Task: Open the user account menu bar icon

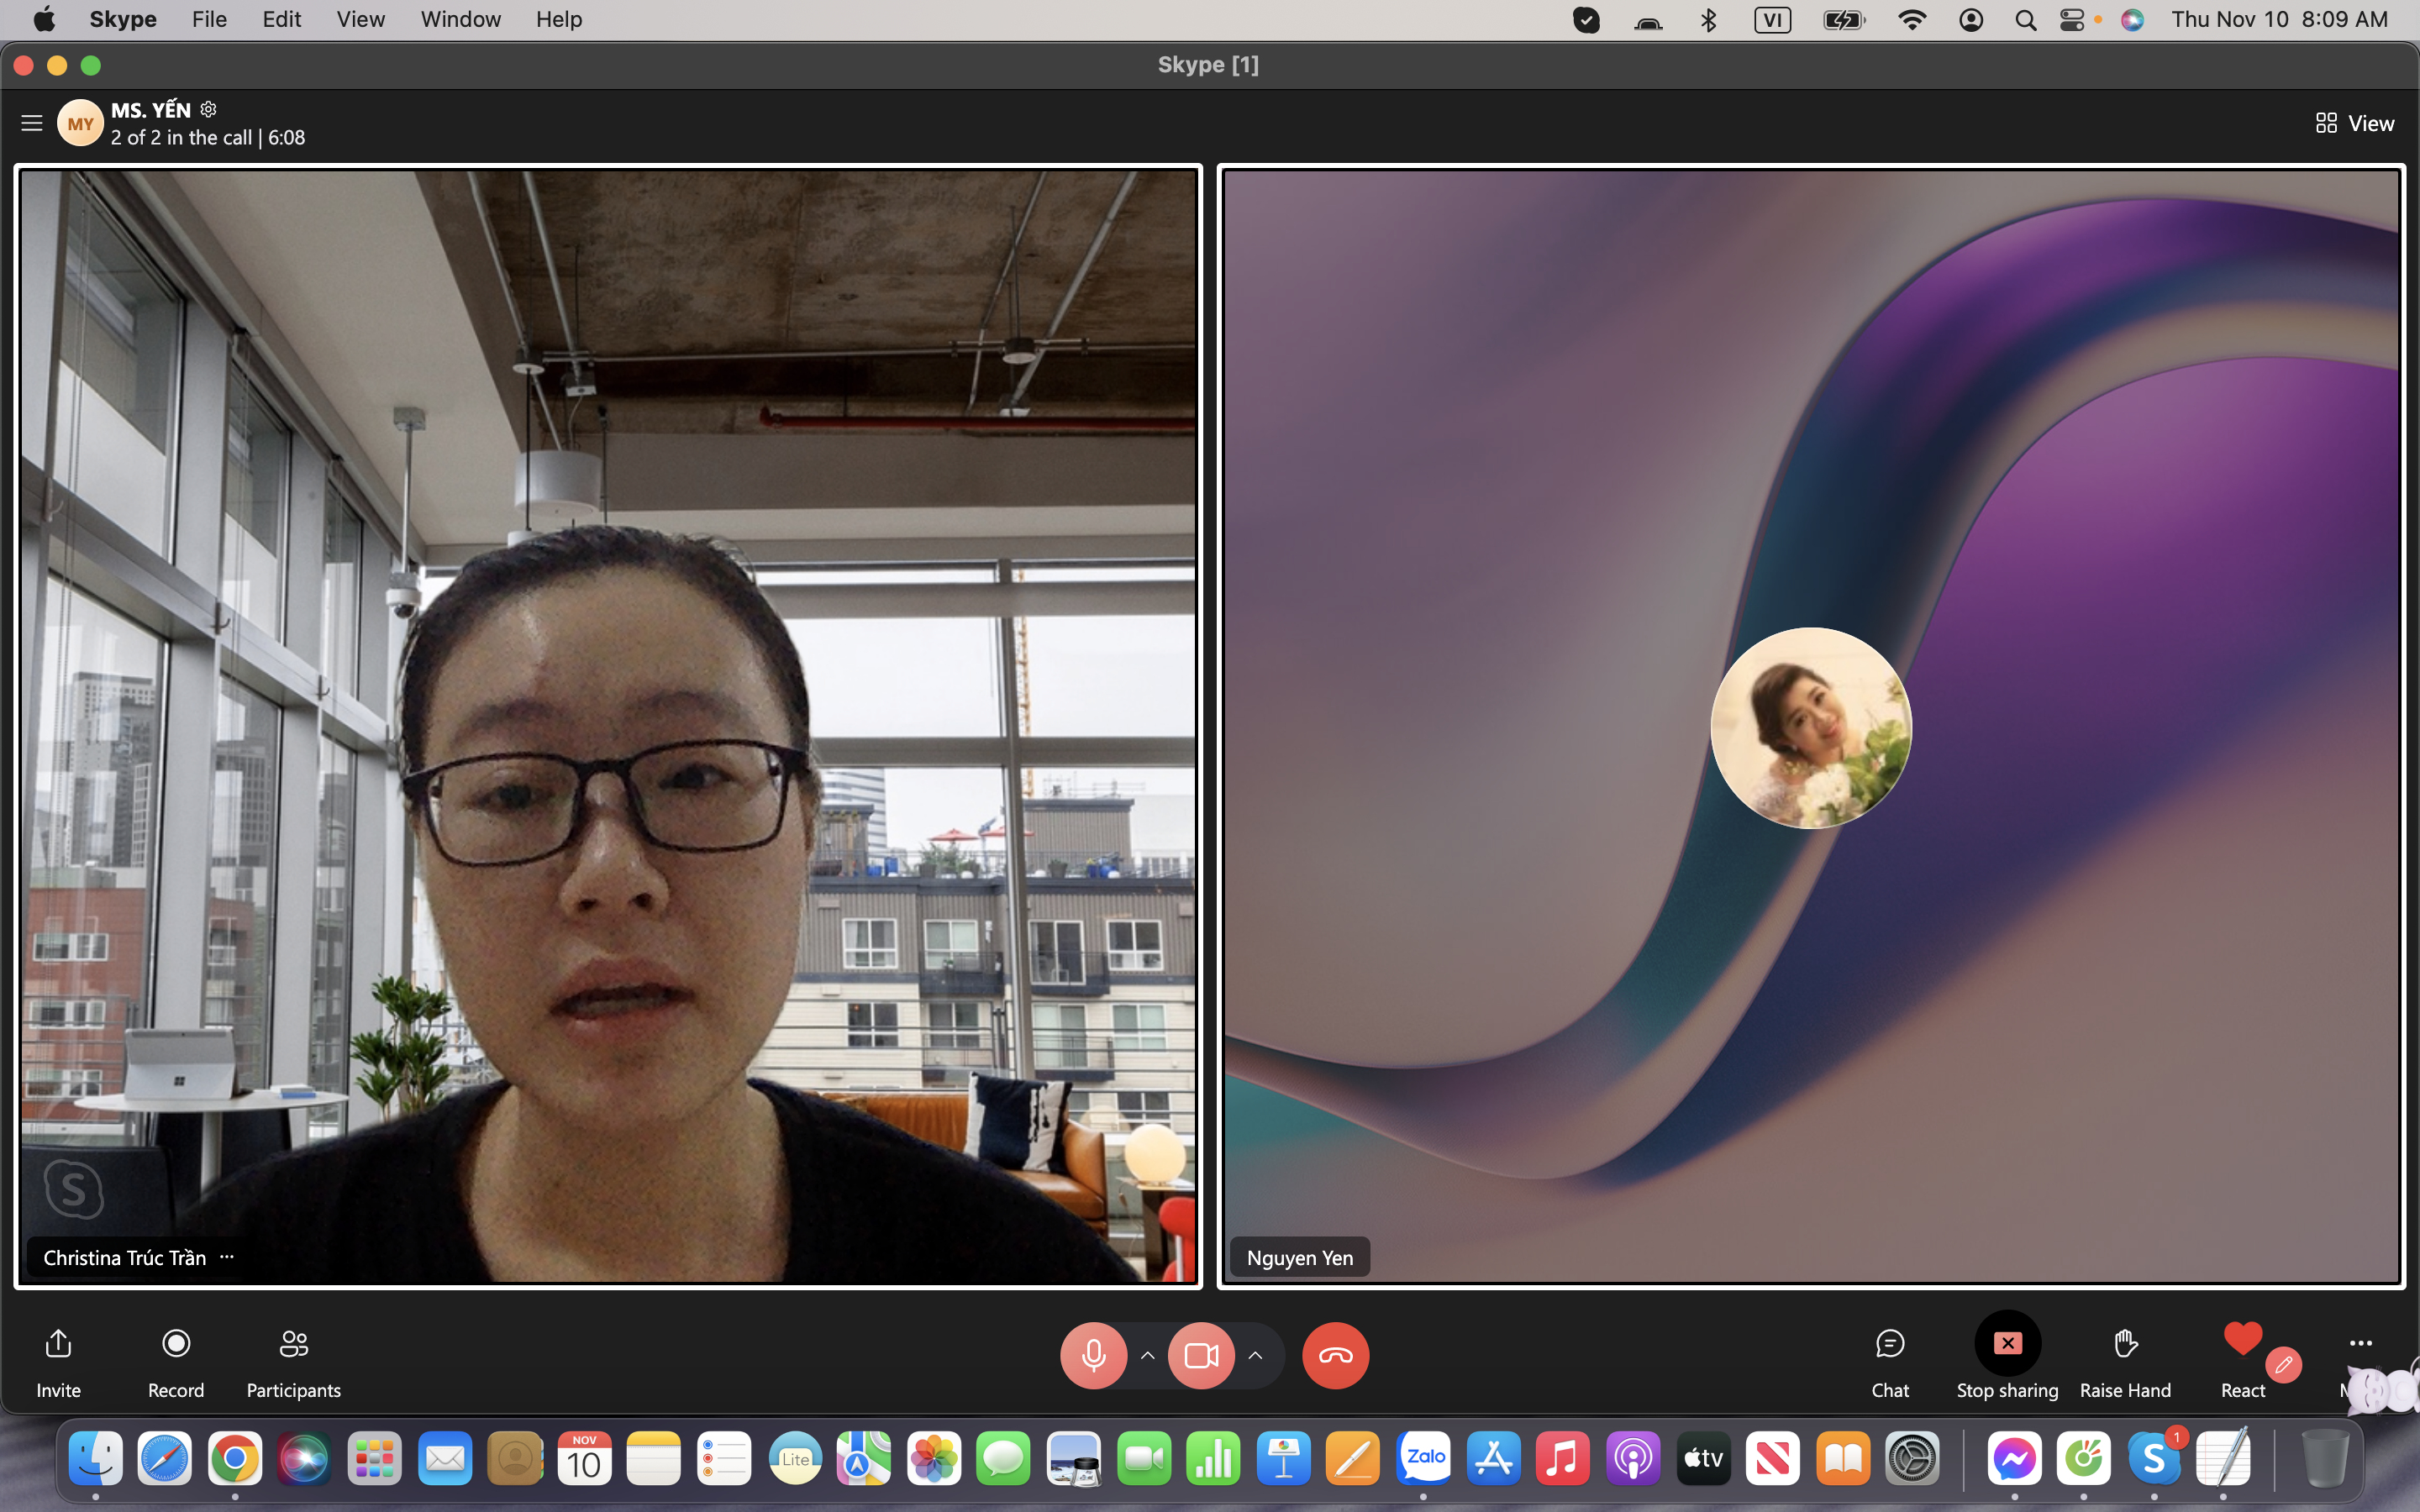Action: pos(1971,20)
